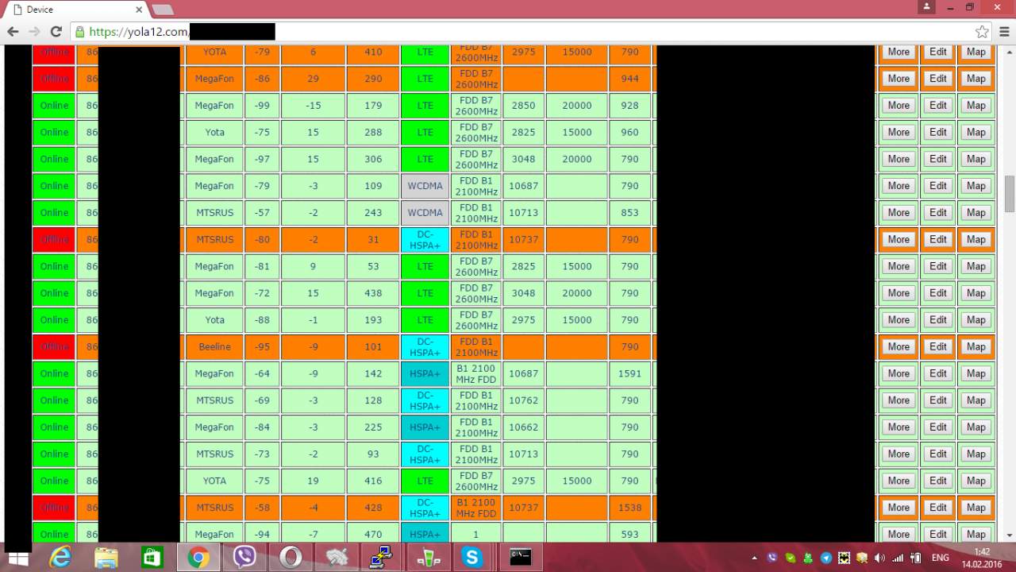This screenshot has height=572, width=1016.
Task: Click LTE cell in Yota -88 row
Action: pyautogui.click(x=425, y=320)
